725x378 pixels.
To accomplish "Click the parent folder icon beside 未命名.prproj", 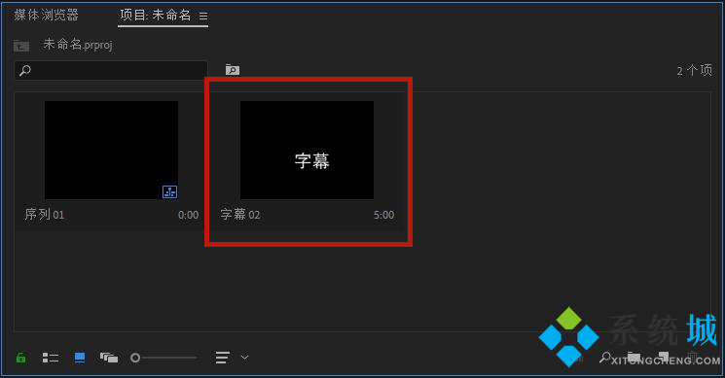I will tap(21, 46).
